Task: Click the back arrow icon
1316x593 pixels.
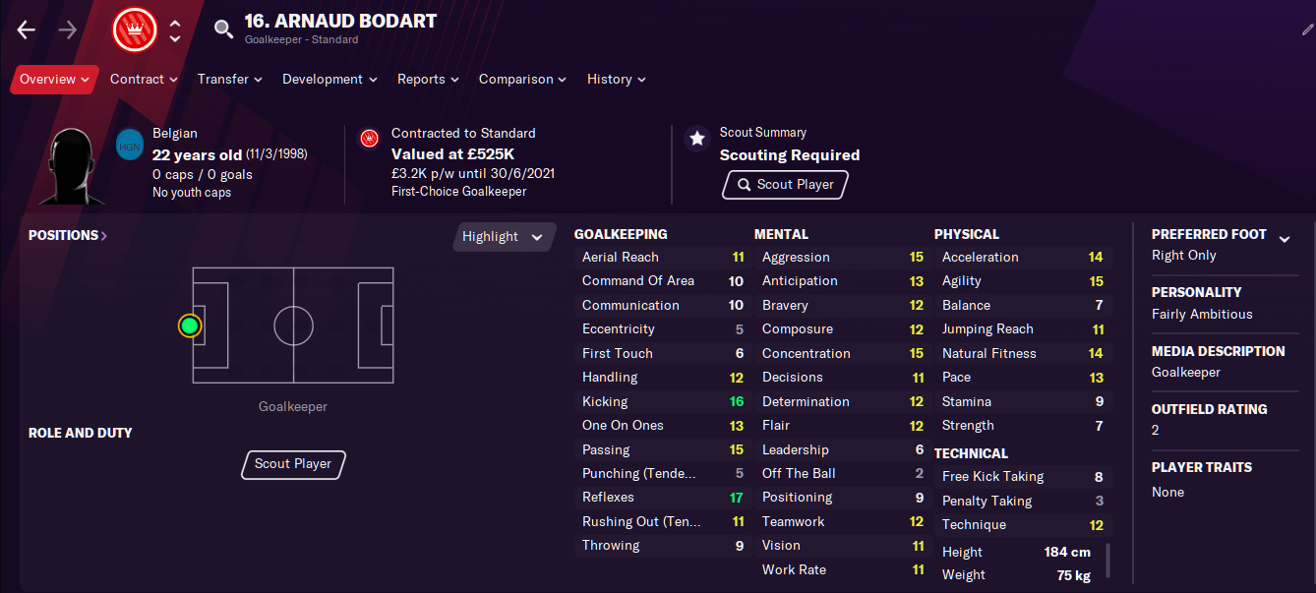Action: [27, 30]
